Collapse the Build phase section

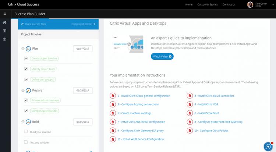coord(23,122)
